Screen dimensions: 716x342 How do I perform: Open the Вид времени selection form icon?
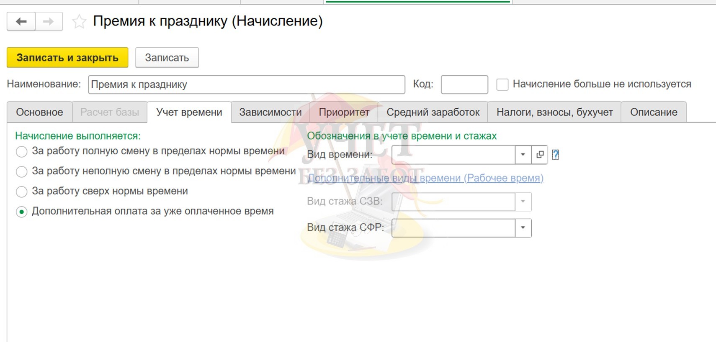540,155
